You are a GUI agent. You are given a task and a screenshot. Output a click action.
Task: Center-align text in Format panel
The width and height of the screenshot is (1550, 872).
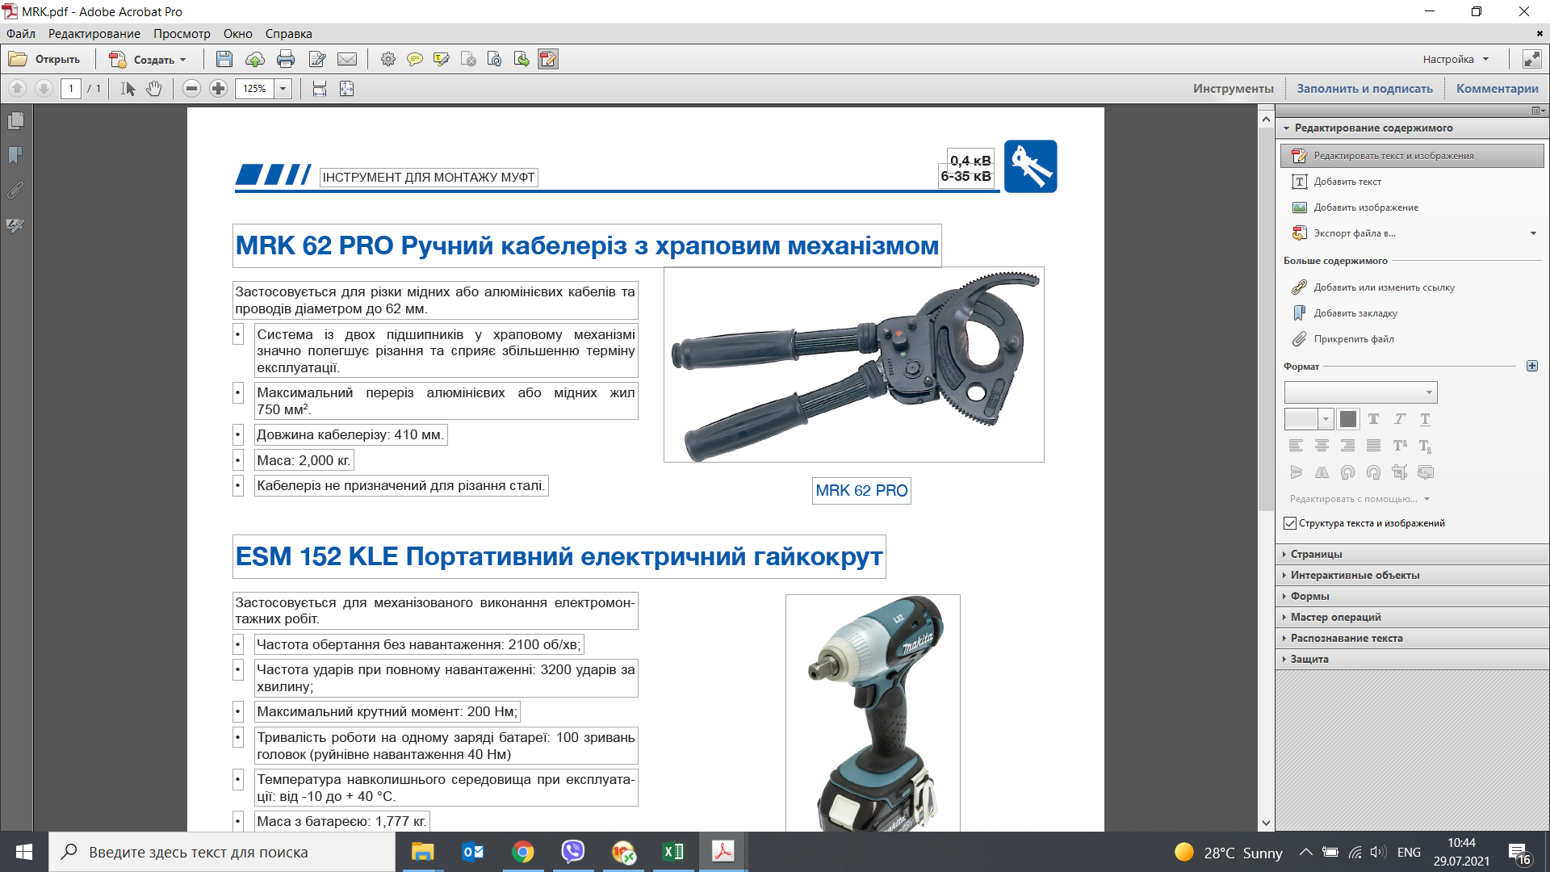1322,446
